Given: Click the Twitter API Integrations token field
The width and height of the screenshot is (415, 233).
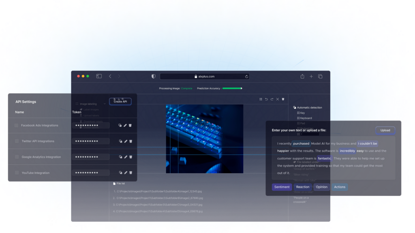Looking at the screenshot, I should (x=90, y=141).
